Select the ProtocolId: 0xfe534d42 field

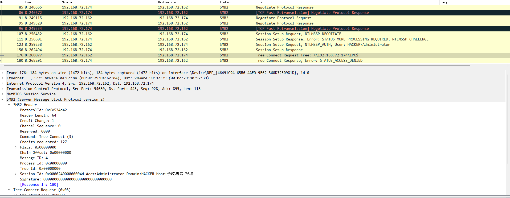pos(43,110)
